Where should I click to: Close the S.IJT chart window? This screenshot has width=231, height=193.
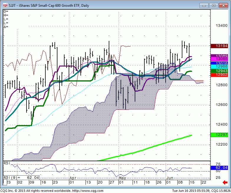click(x=223, y=6)
